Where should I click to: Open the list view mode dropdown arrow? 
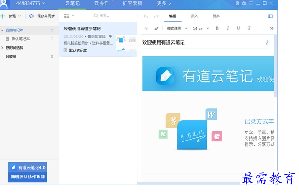coord(73,16)
